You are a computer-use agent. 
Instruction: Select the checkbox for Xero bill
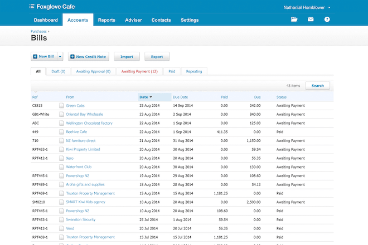61,158
